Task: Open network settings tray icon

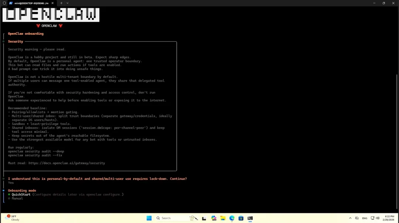Action: (372, 218)
